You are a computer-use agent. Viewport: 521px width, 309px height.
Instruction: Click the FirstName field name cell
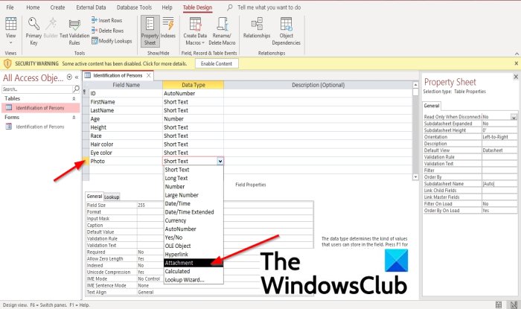click(x=126, y=102)
